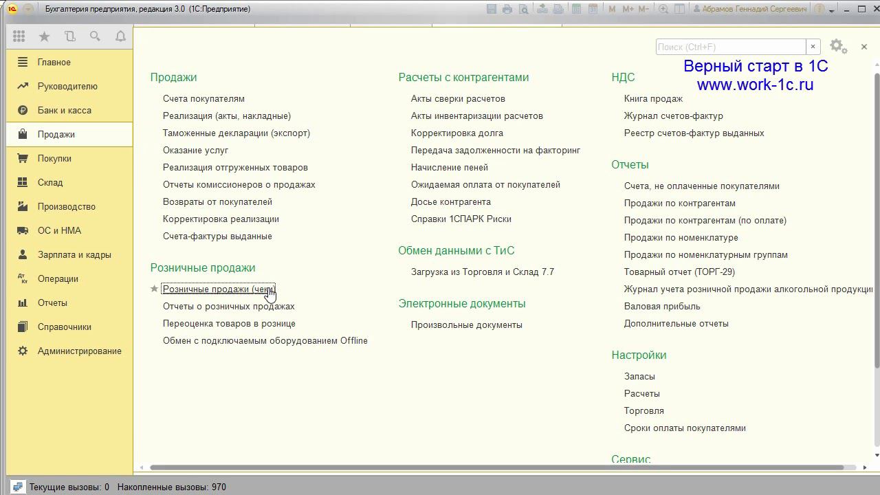The width and height of the screenshot is (880, 495).
Task: Open notifications bell icon
Action: (x=120, y=36)
